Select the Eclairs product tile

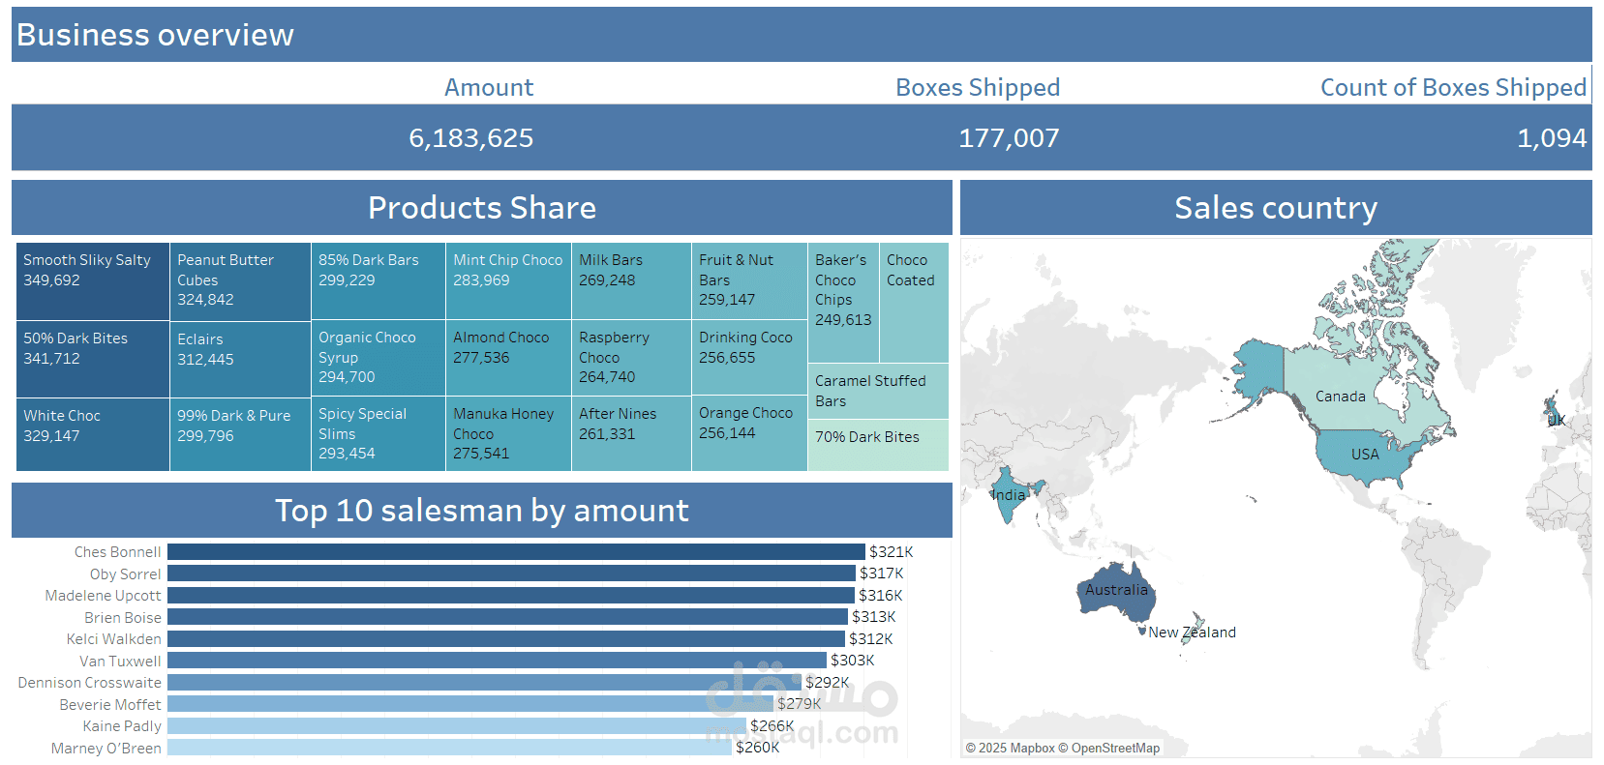pyautogui.click(x=240, y=360)
